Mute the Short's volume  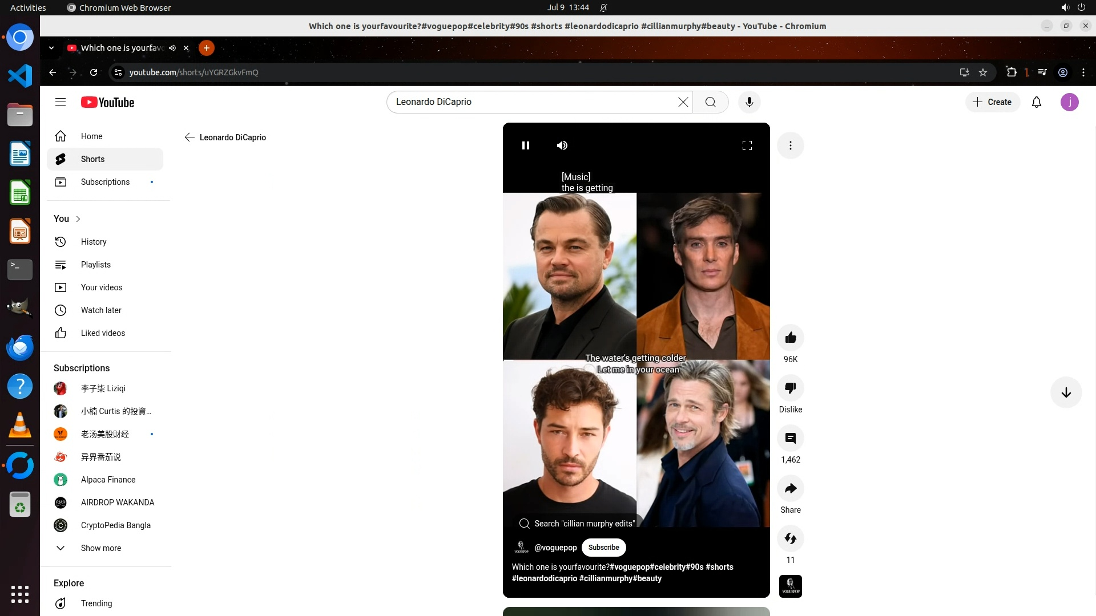[x=562, y=145]
